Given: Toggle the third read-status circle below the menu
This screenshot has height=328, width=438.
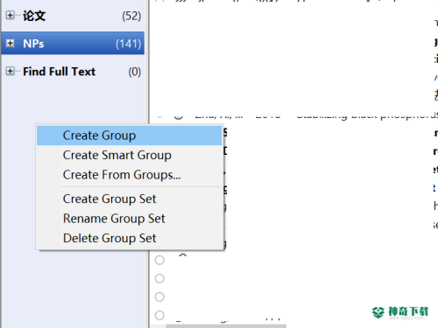Looking at the screenshot, I should click(x=159, y=297).
